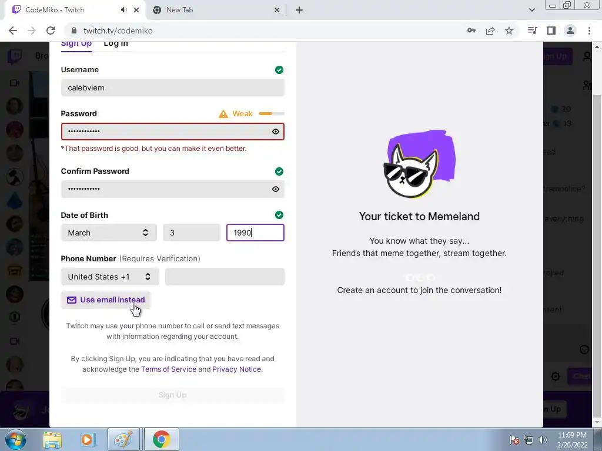Show the Confirm Password characters
Screen dimensions: 602x451
275,189
